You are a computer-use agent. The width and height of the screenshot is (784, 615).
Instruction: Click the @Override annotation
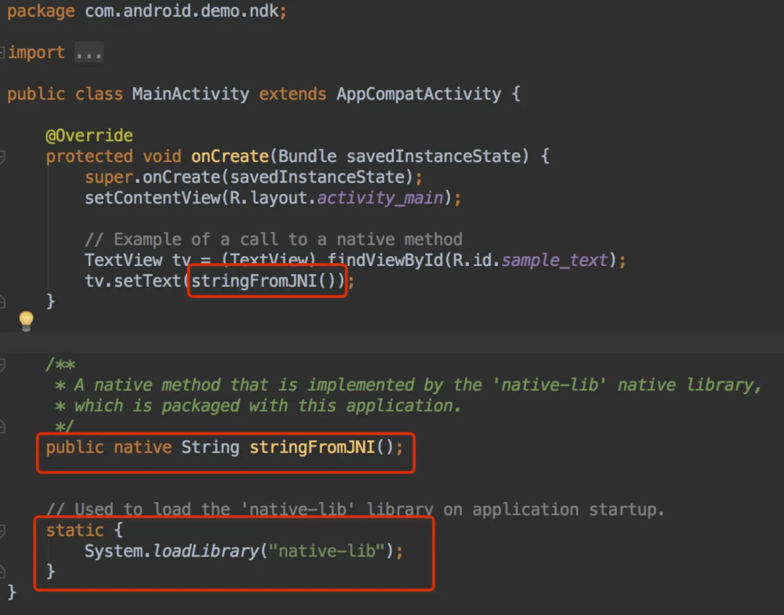[89, 135]
